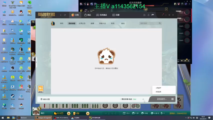The width and height of the screenshot is (213, 120).
Task: Open the Grand Theft Auto V desktop shortcut
Action: [13, 5]
